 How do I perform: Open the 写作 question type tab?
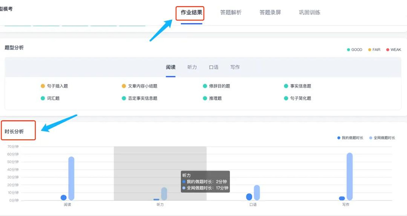tap(235, 67)
